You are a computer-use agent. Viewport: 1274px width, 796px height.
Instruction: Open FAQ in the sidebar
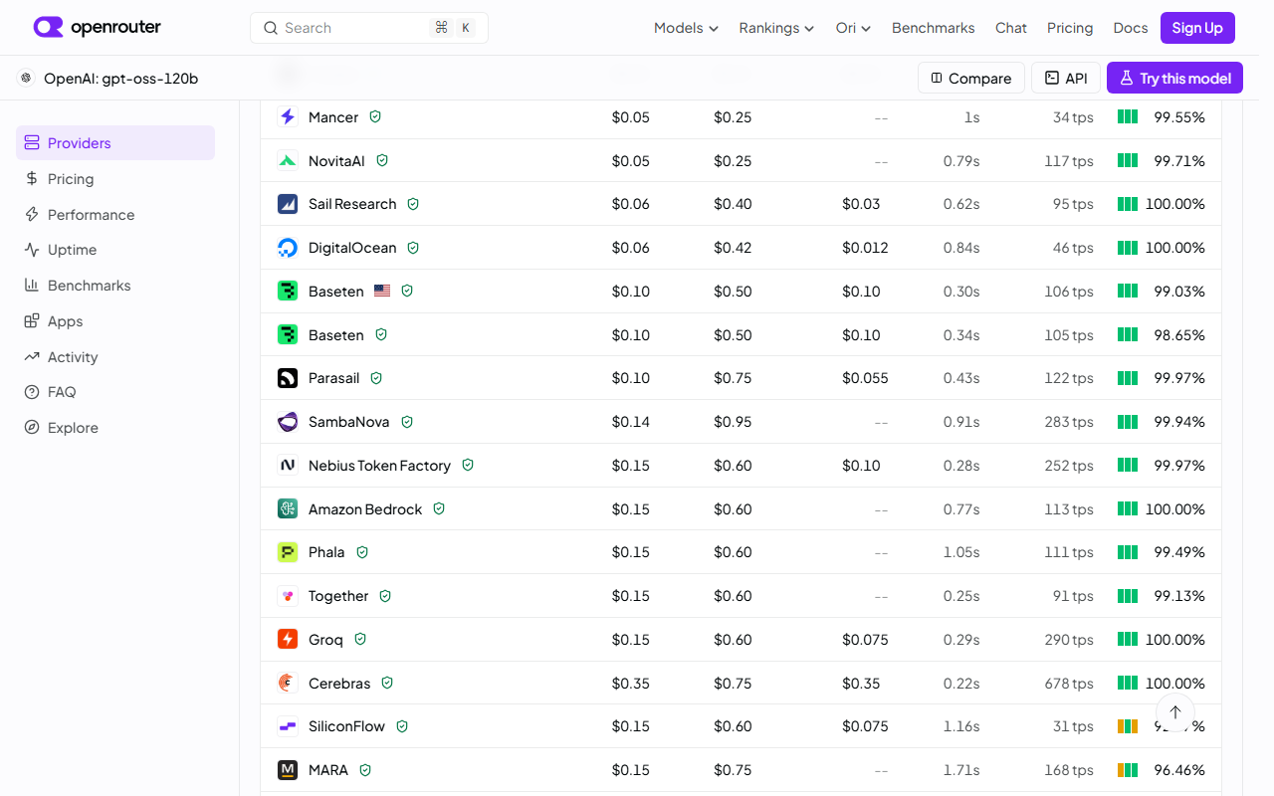[115, 392]
